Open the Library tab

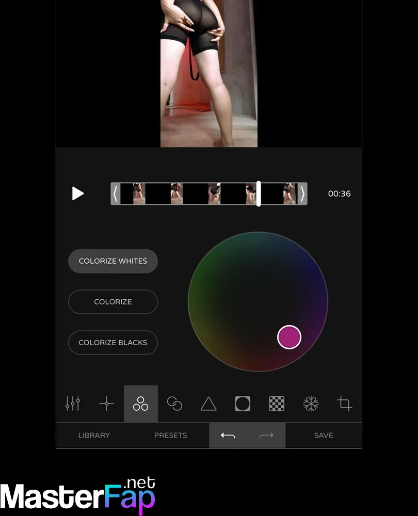[x=94, y=436]
